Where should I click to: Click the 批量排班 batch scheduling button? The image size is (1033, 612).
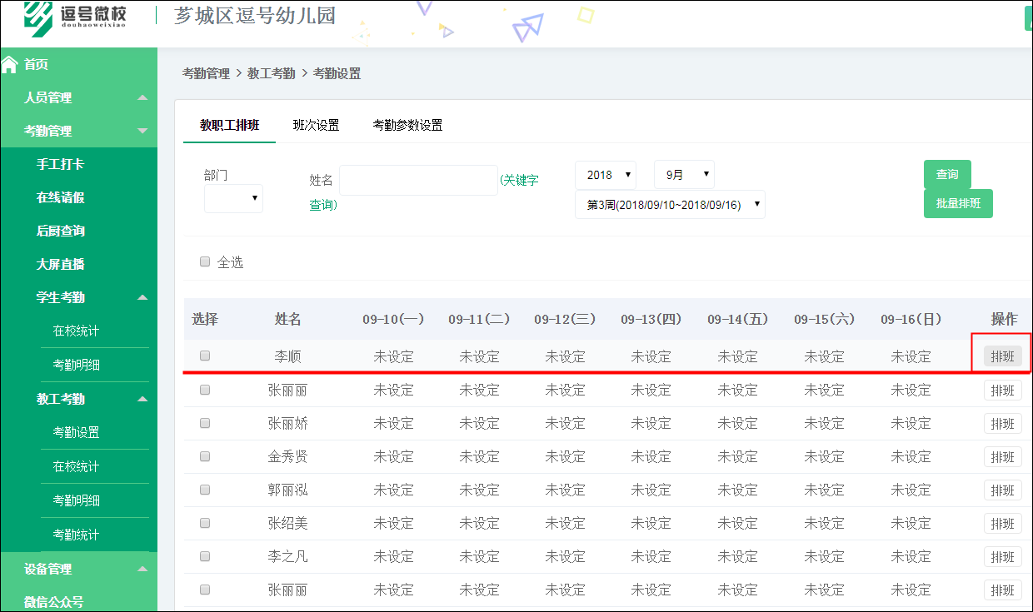[957, 203]
